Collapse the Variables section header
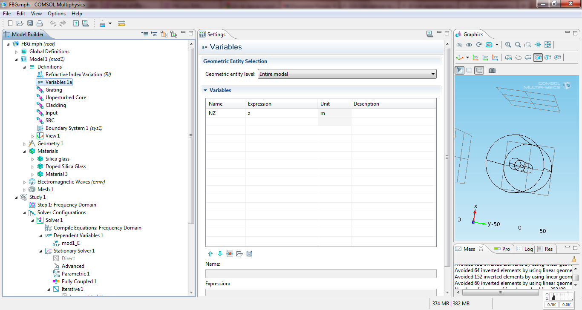The image size is (582, 310). (x=205, y=90)
